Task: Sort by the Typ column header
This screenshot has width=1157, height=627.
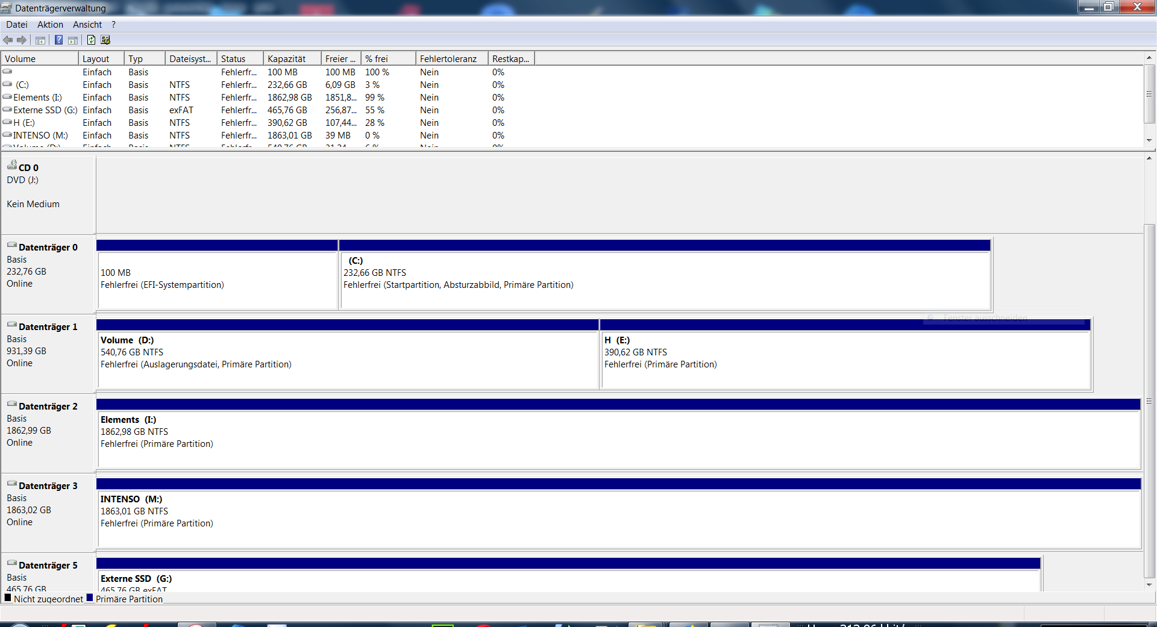Action: (145, 59)
